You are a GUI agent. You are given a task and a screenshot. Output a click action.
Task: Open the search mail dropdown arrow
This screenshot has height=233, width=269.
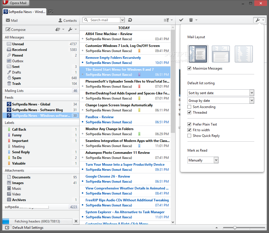coord(122,20)
